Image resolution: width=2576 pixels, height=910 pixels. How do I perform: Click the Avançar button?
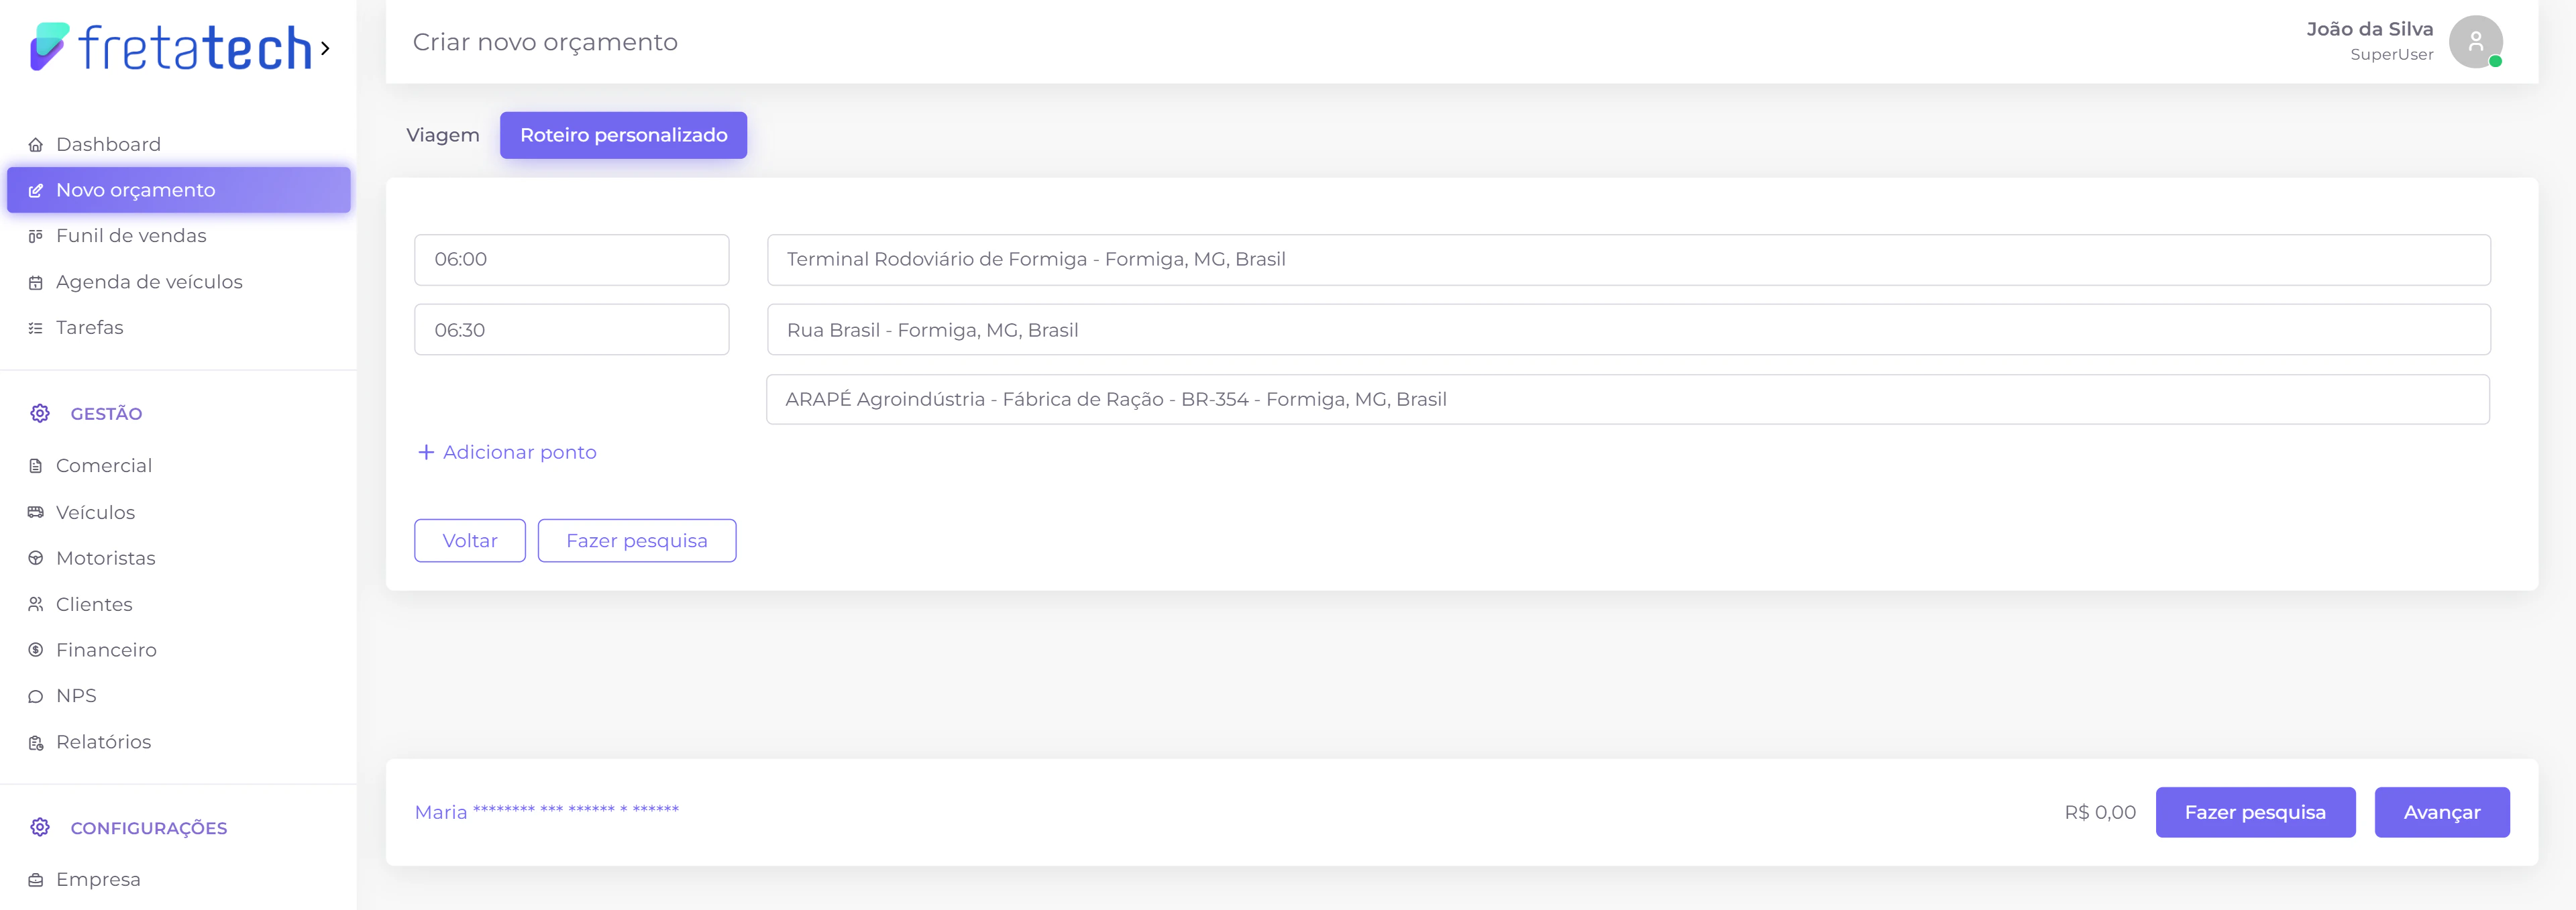[2441, 812]
